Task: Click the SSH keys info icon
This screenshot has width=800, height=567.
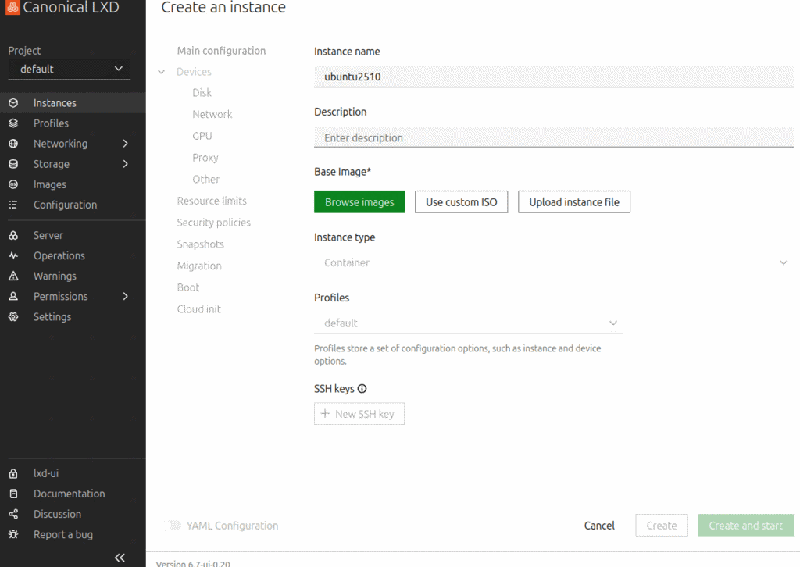Action: 362,389
